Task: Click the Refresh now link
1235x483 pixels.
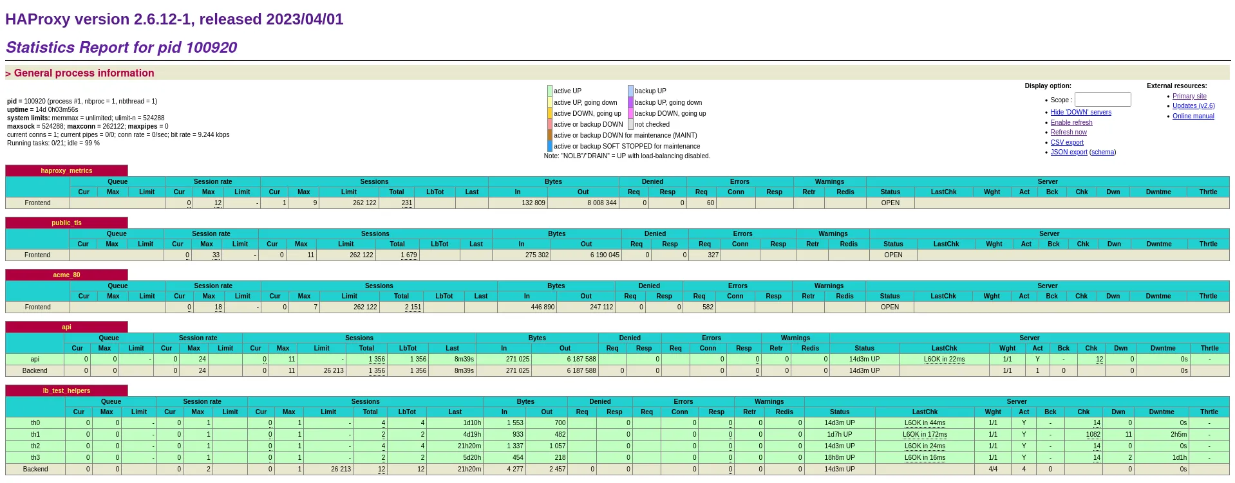Action: click(x=1068, y=132)
